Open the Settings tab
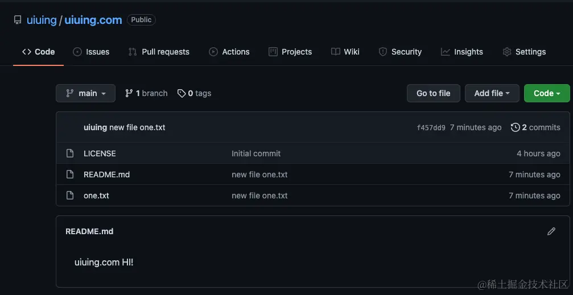This screenshot has height=295, width=573. pos(524,52)
